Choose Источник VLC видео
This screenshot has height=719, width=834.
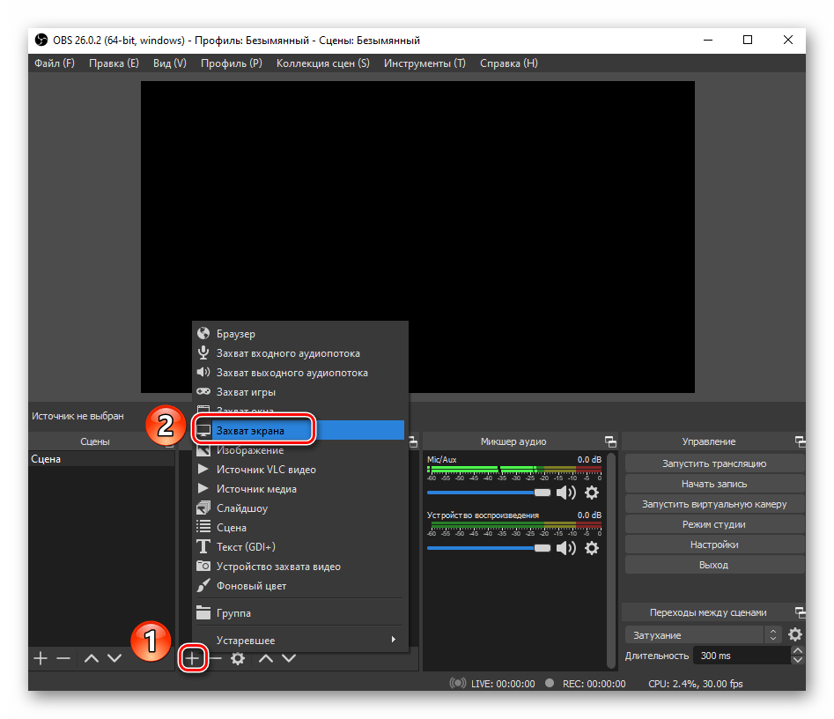(300, 470)
